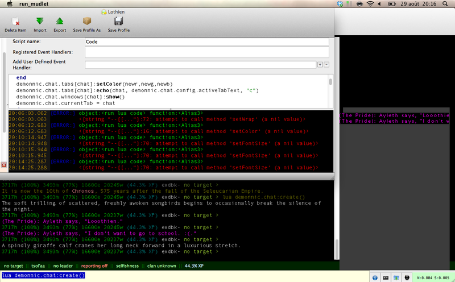Click the network latency N:0.084 S:0.005 display

[x=433, y=278]
